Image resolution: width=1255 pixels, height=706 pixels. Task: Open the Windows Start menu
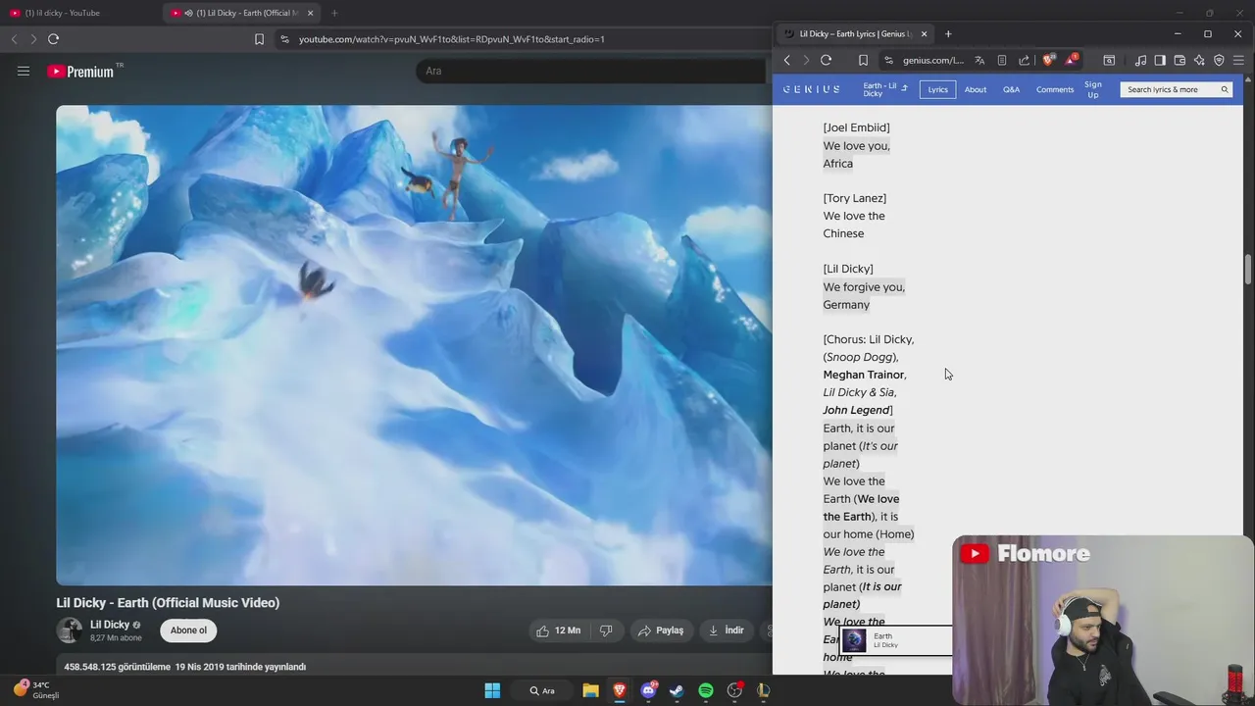click(x=492, y=690)
